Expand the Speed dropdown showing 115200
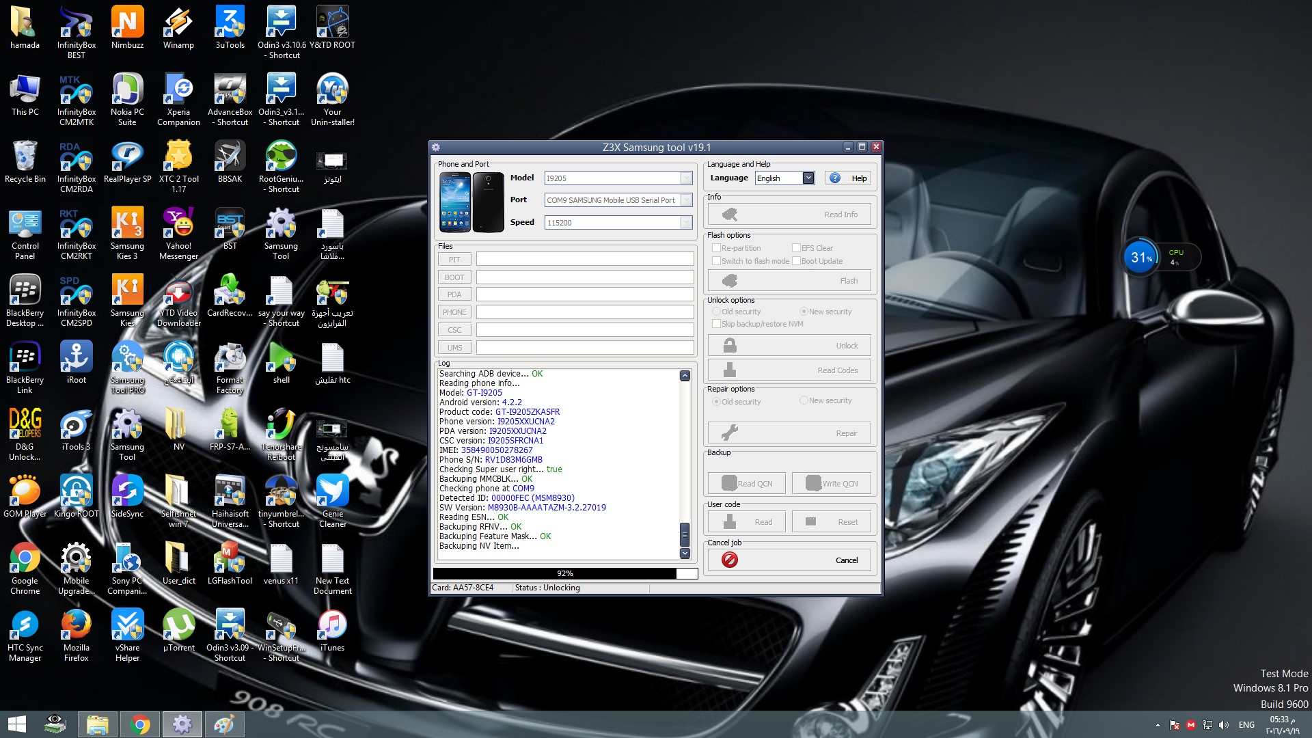 [686, 223]
